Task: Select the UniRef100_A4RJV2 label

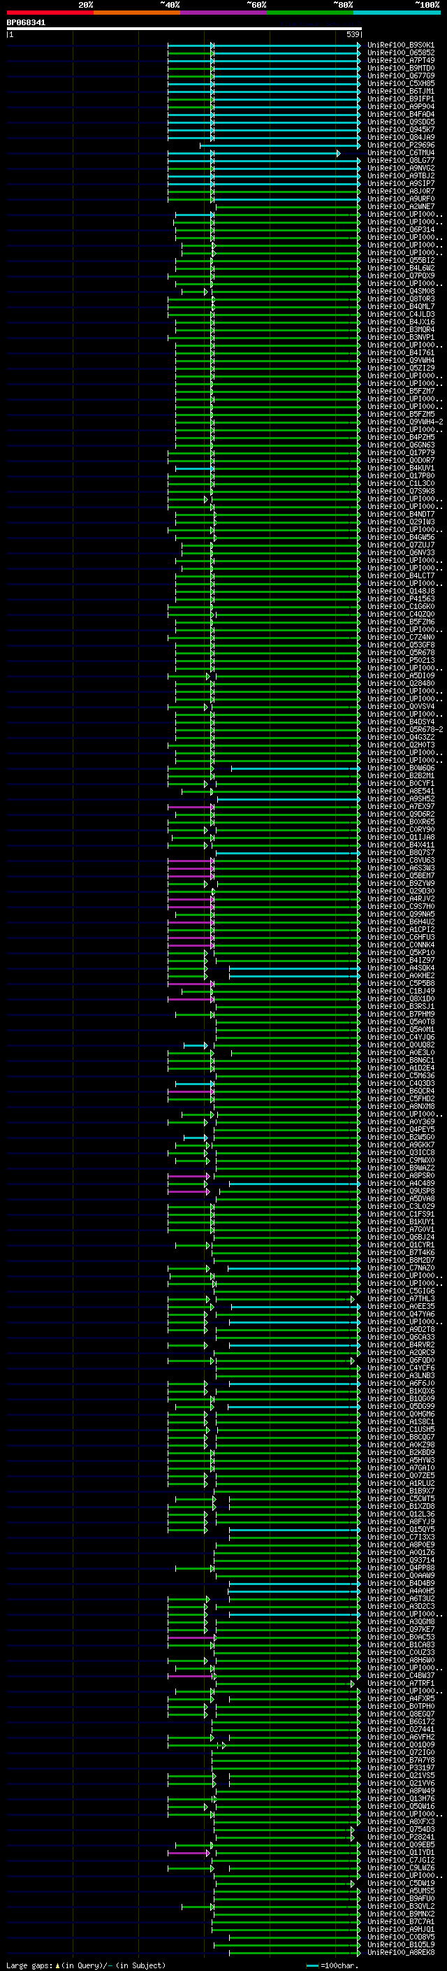Action: click(400, 899)
